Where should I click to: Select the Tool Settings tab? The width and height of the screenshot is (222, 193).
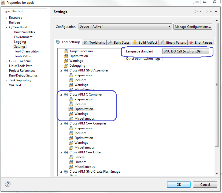(x=68, y=42)
